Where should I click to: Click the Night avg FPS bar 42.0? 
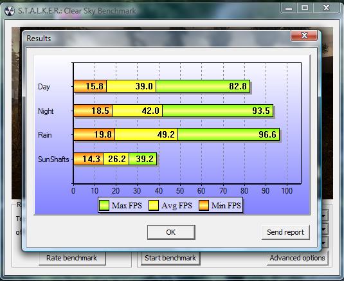tap(138, 111)
